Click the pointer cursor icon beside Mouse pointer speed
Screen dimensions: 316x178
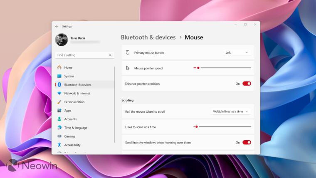(x=128, y=68)
